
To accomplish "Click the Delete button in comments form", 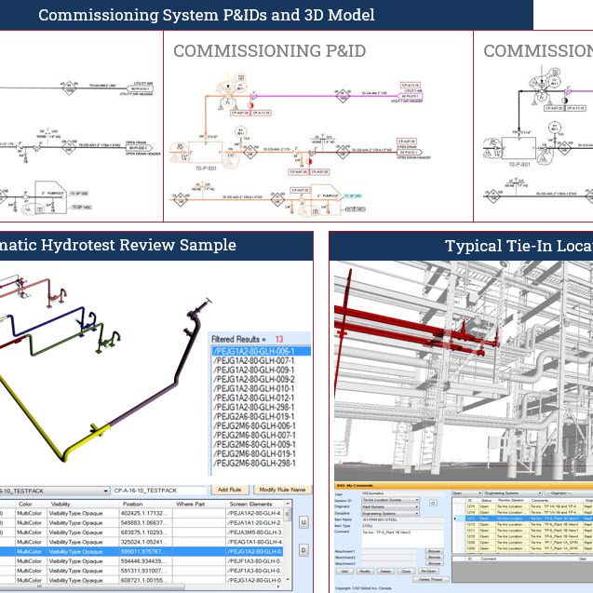I will point(385,571).
